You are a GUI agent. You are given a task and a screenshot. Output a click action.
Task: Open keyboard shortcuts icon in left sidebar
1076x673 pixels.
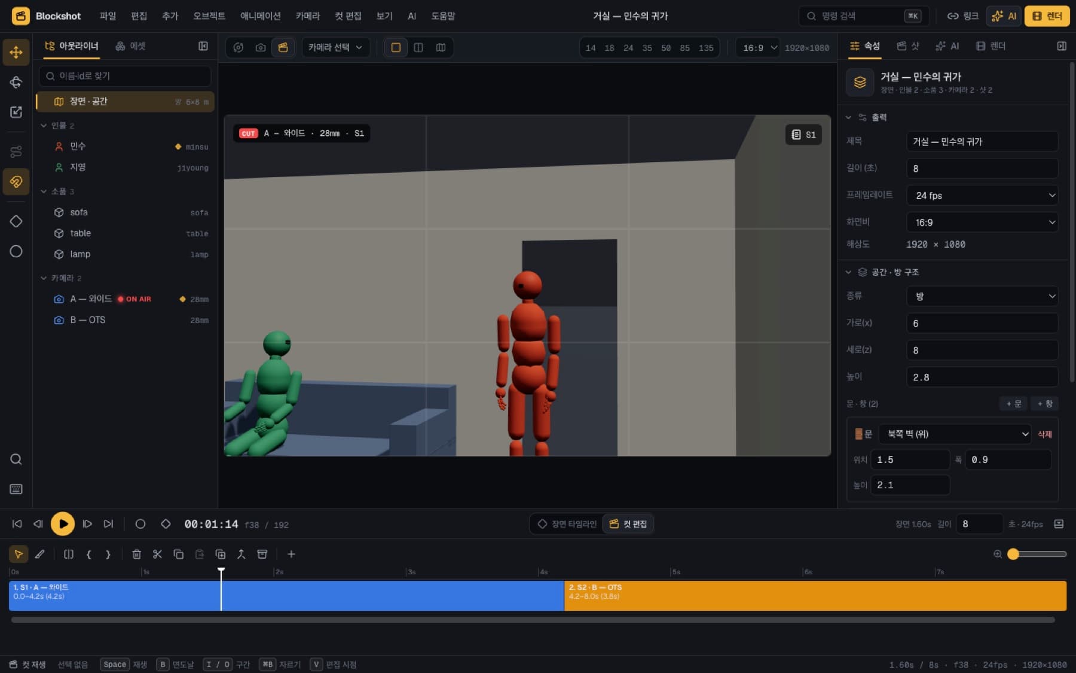pos(16,489)
